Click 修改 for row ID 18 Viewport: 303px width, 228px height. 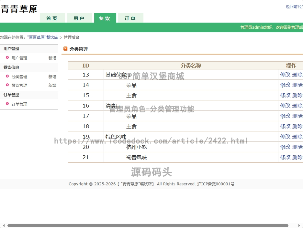click(x=285, y=126)
